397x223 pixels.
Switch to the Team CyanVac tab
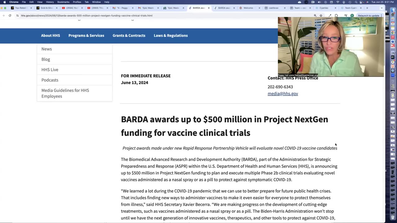[x=351, y=8]
